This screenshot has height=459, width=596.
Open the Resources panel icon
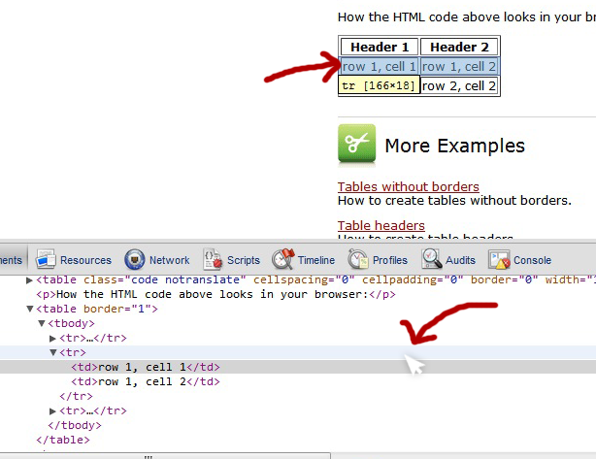tap(46, 259)
